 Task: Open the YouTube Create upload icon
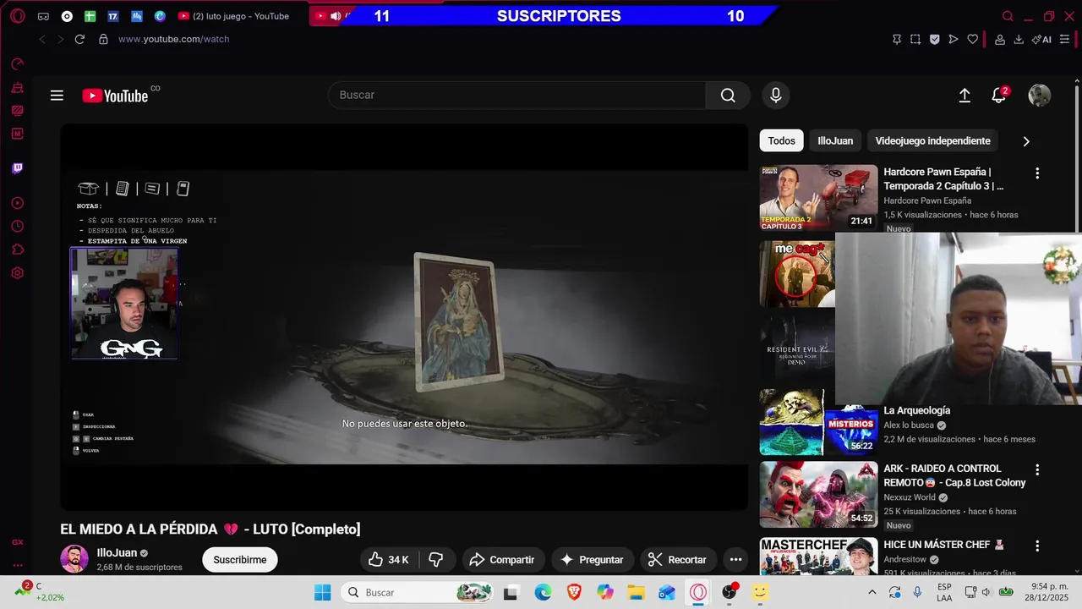(965, 96)
